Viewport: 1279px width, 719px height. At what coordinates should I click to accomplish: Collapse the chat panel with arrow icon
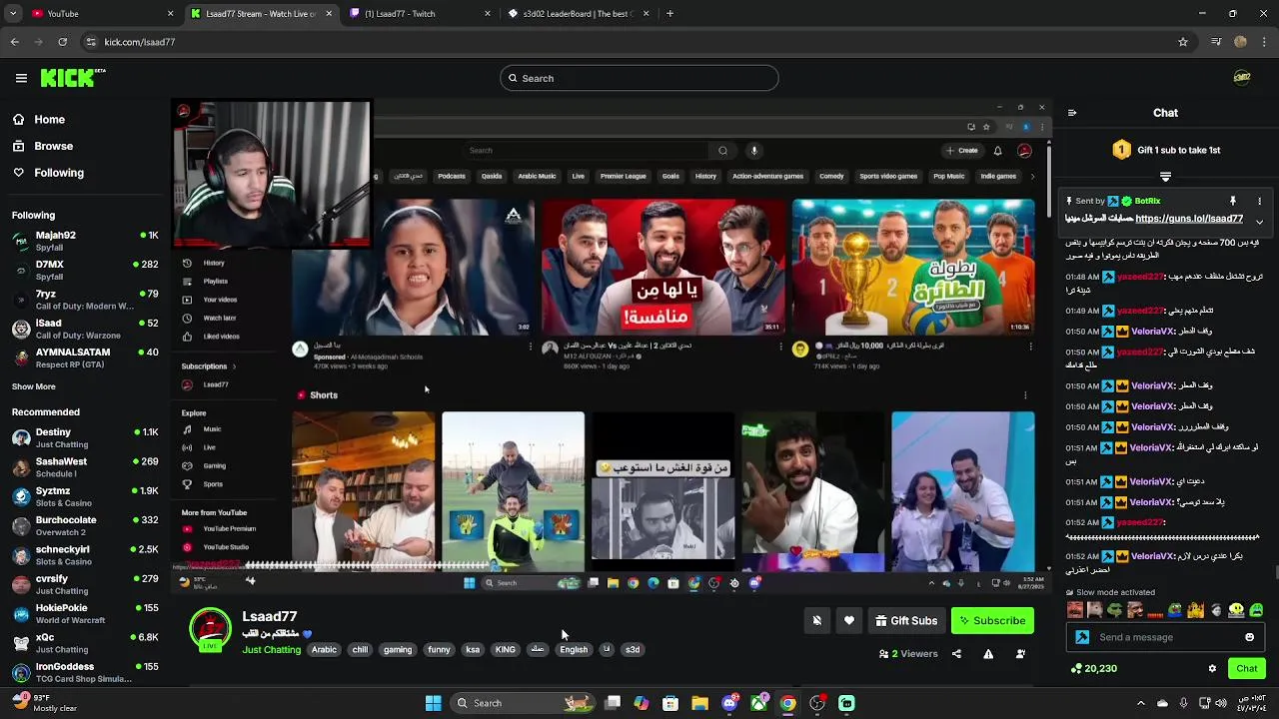(1072, 113)
